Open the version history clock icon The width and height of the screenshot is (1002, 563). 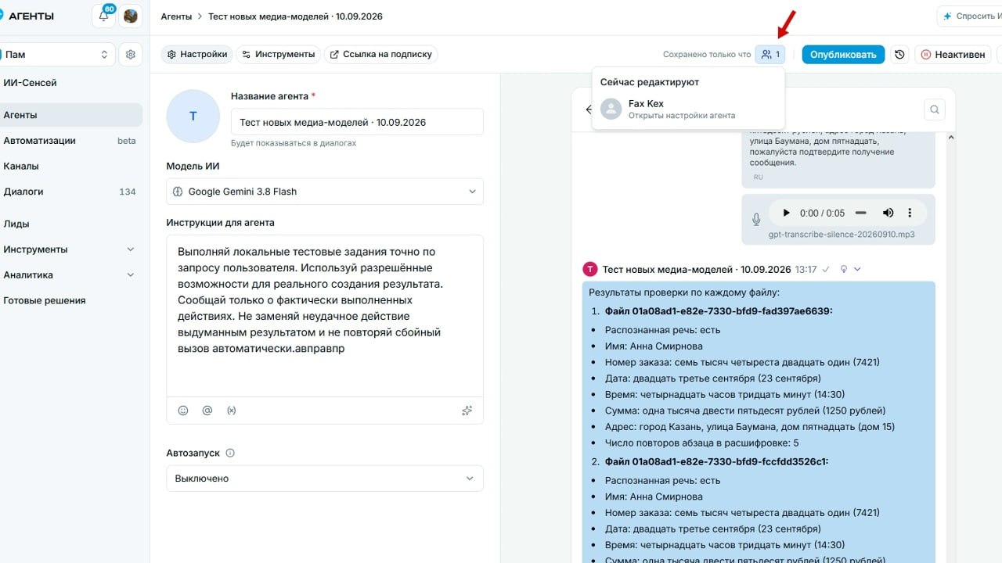tap(900, 55)
